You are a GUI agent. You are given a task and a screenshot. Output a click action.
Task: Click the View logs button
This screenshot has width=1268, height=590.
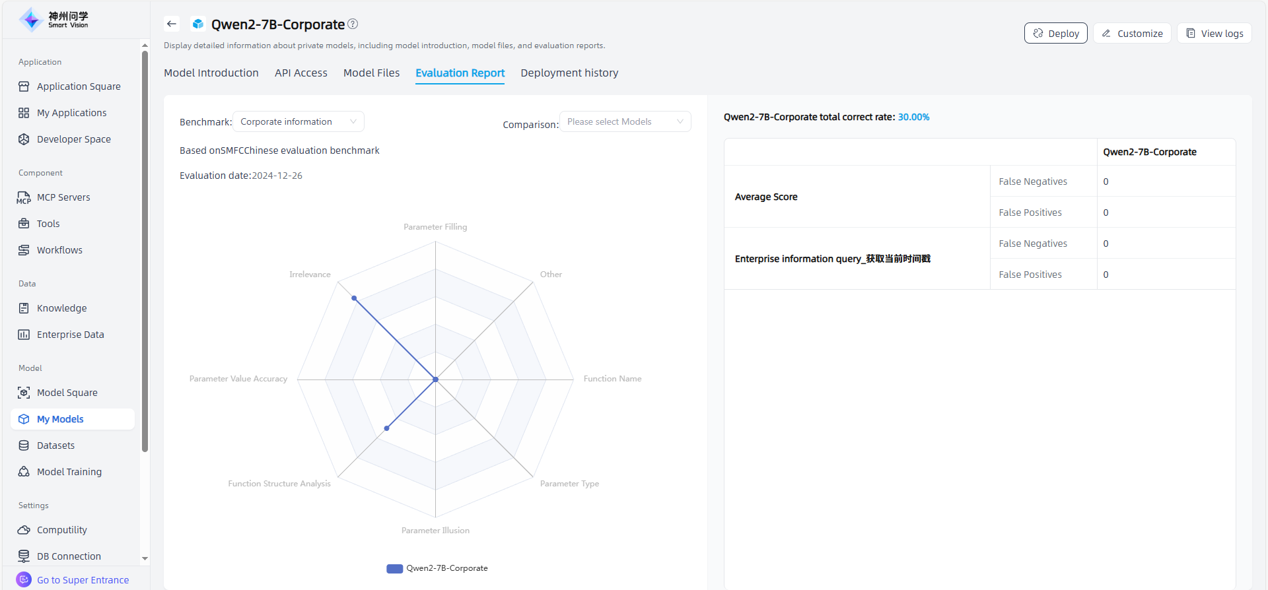pyautogui.click(x=1214, y=34)
